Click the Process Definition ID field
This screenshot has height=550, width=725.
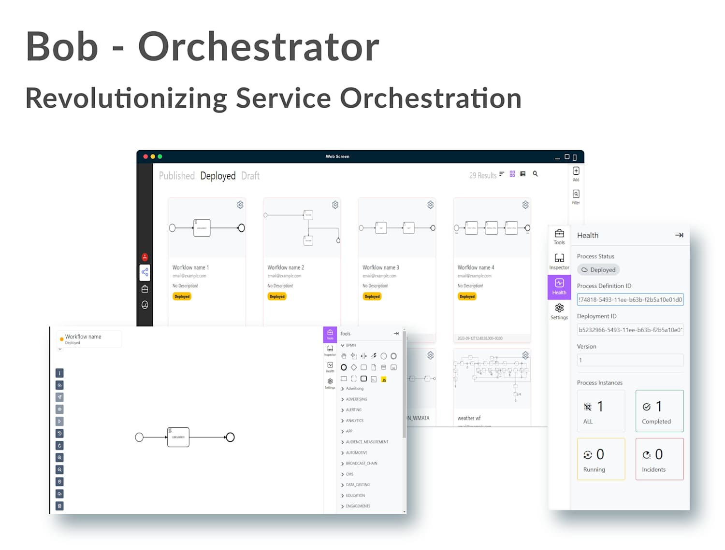(x=630, y=300)
